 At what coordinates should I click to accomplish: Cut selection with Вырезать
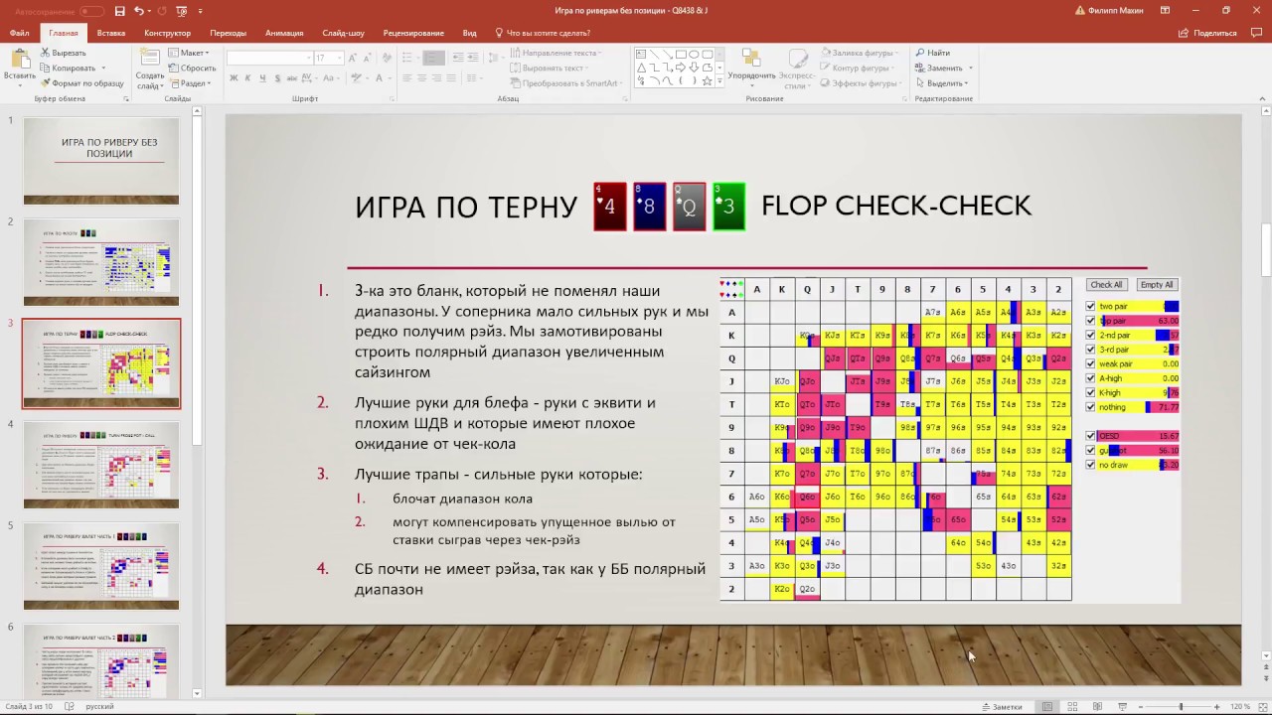click(x=64, y=53)
